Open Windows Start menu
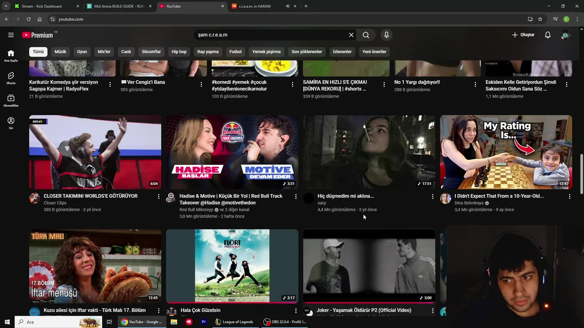Image resolution: width=584 pixels, height=328 pixels. pos(7,322)
